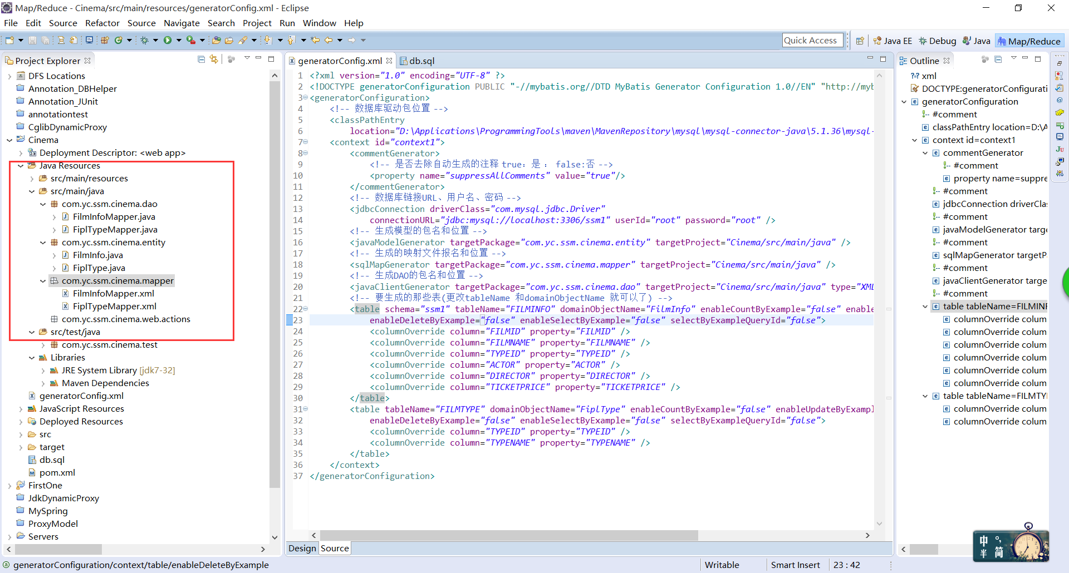Collapse the Cinema project node
Screen dimensions: 1069x573
click(9, 140)
